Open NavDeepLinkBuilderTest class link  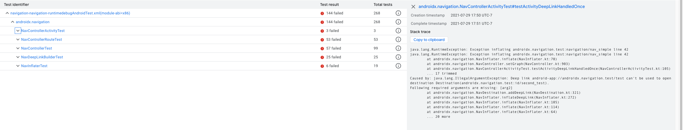(42, 57)
